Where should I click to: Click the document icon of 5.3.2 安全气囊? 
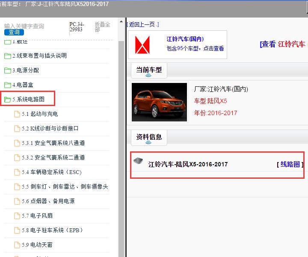point(17,158)
